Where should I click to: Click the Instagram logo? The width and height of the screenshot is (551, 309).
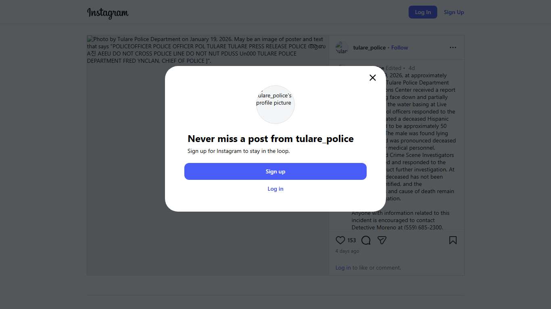click(108, 13)
